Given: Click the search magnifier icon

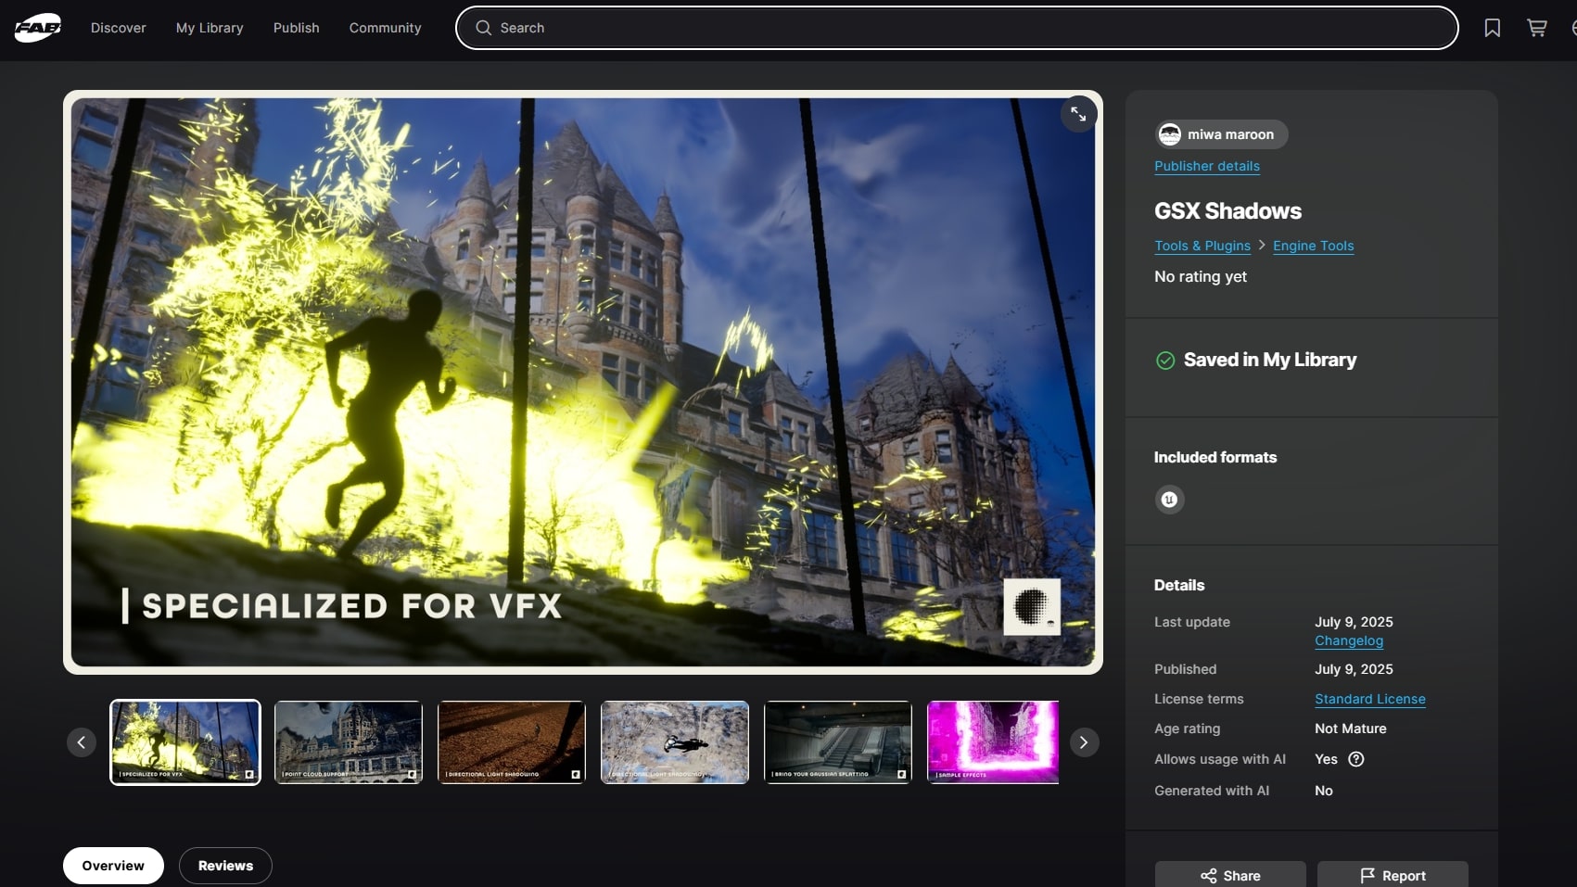Looking at the screenshot, I should point(484,28).
